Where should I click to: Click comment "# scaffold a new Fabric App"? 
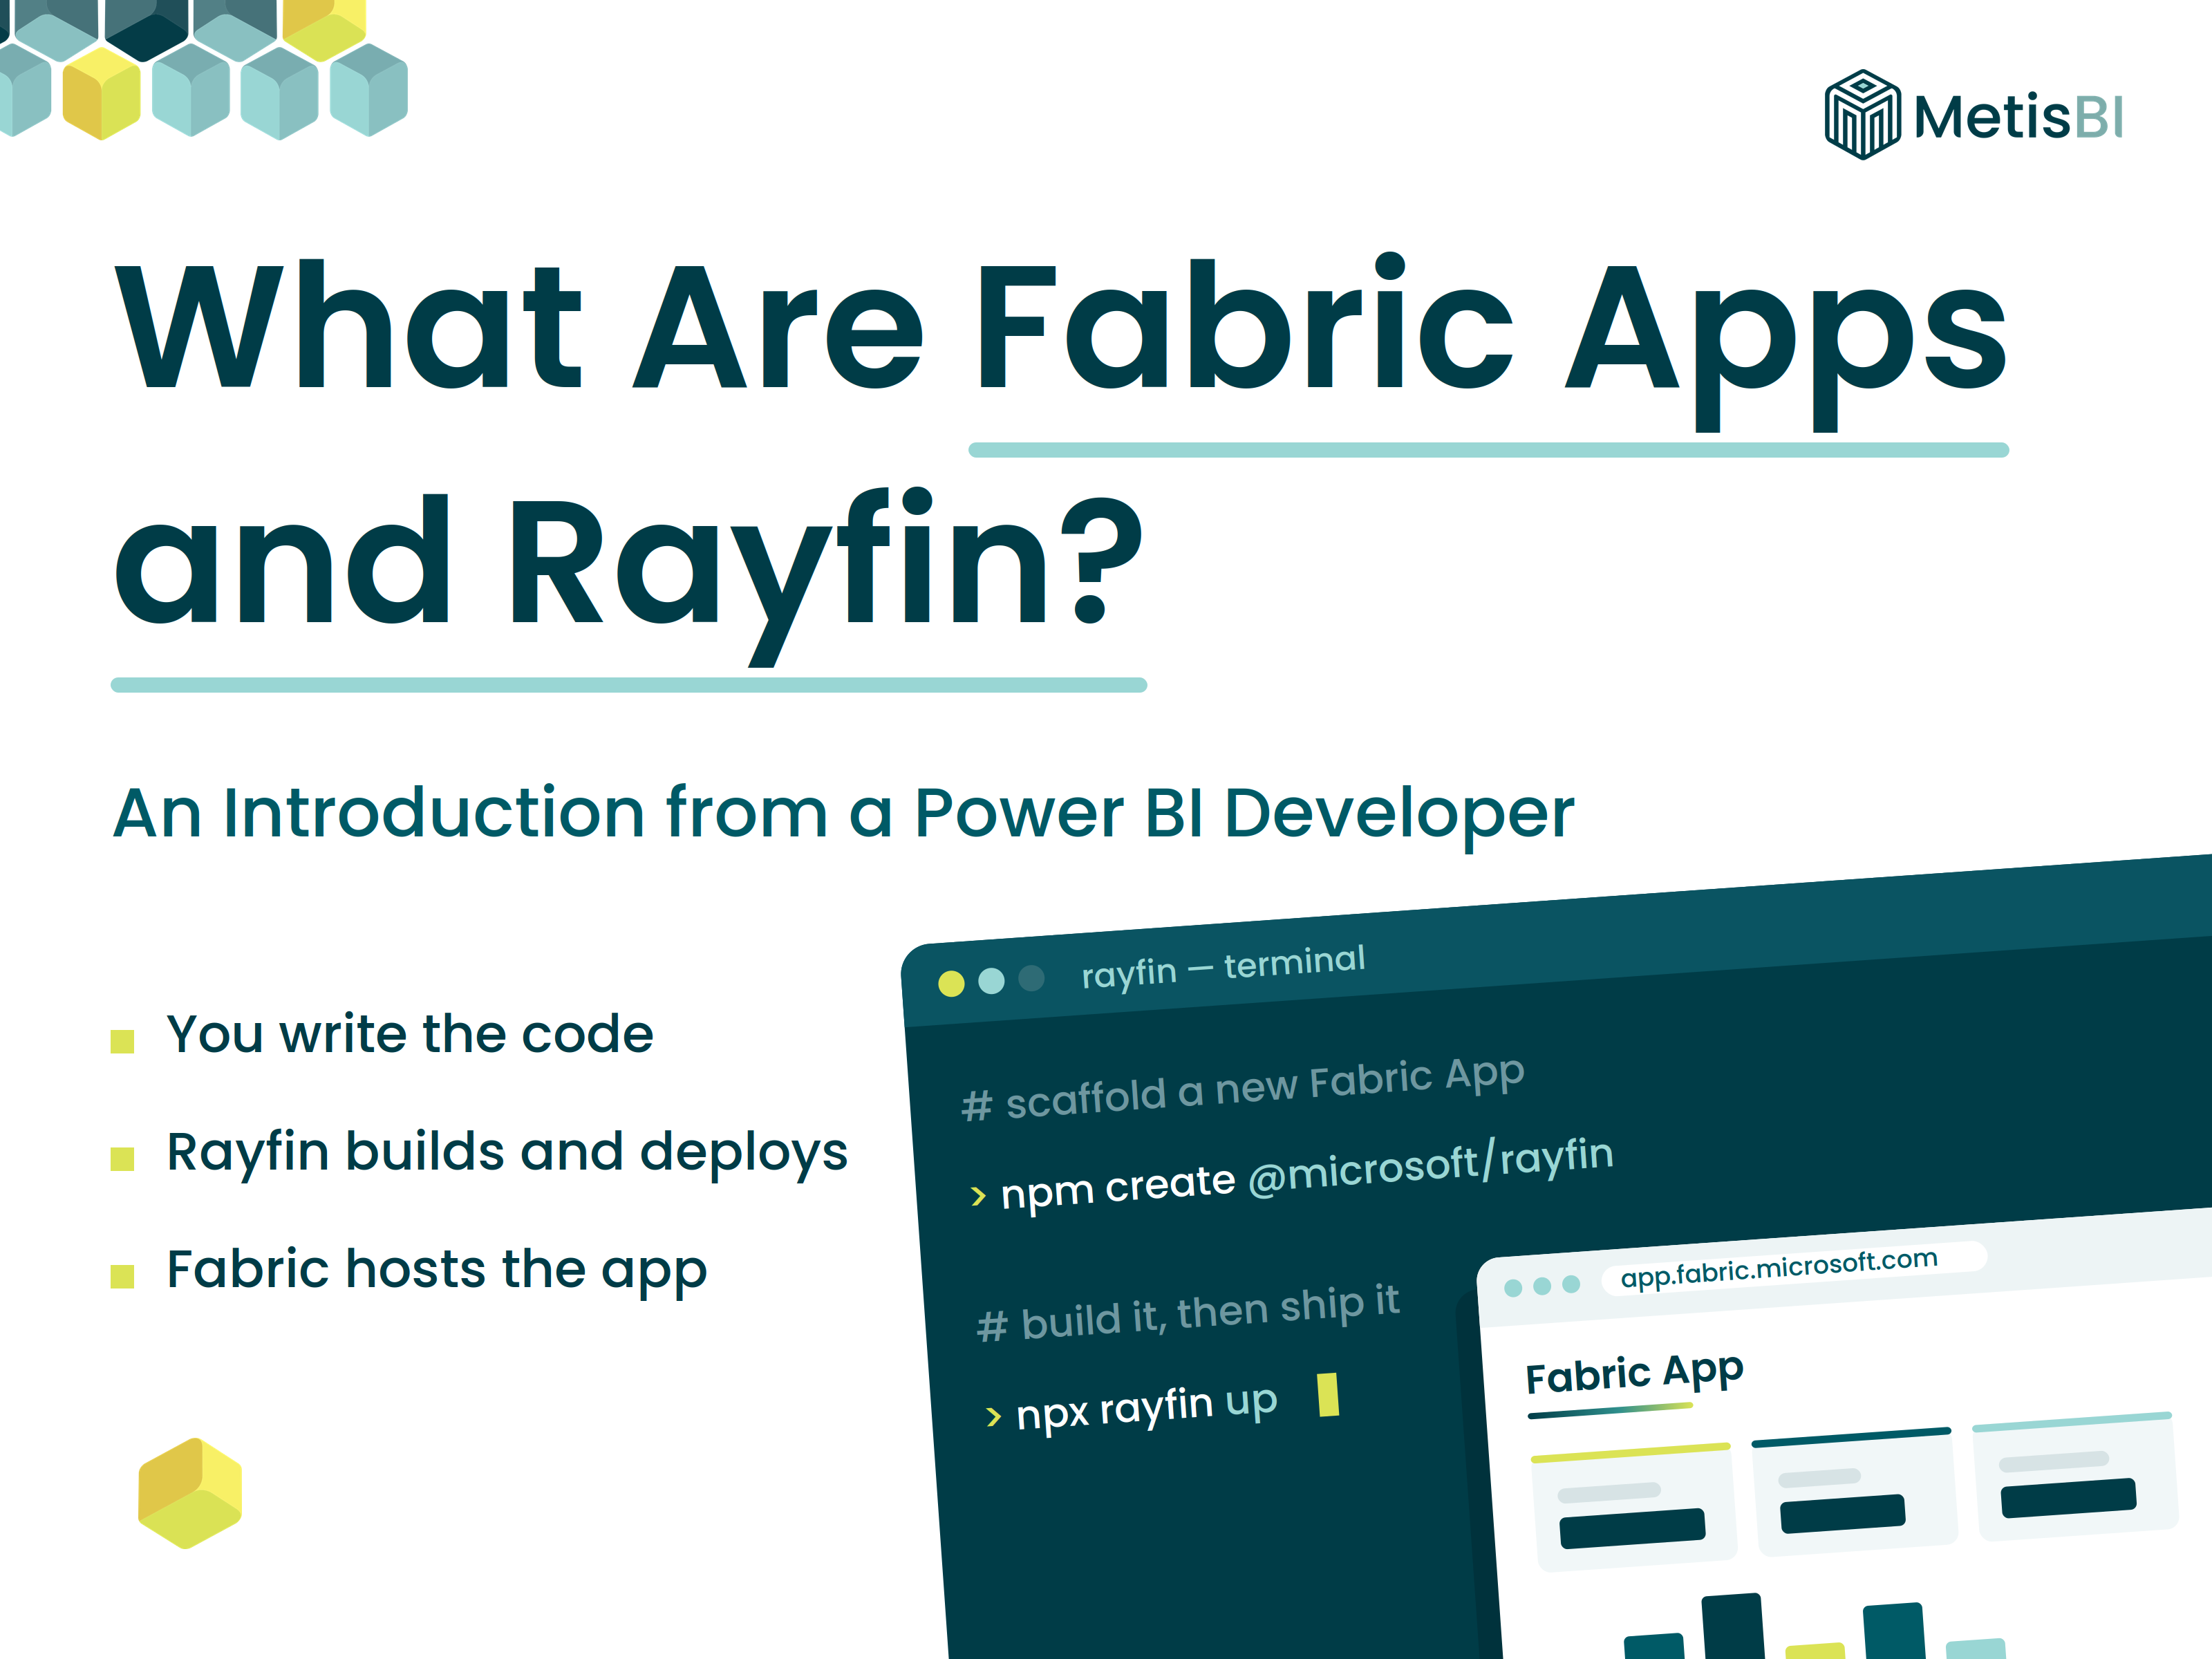(x=1243, y=1089)
